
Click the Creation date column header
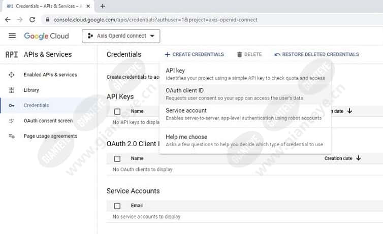[338, 158]
